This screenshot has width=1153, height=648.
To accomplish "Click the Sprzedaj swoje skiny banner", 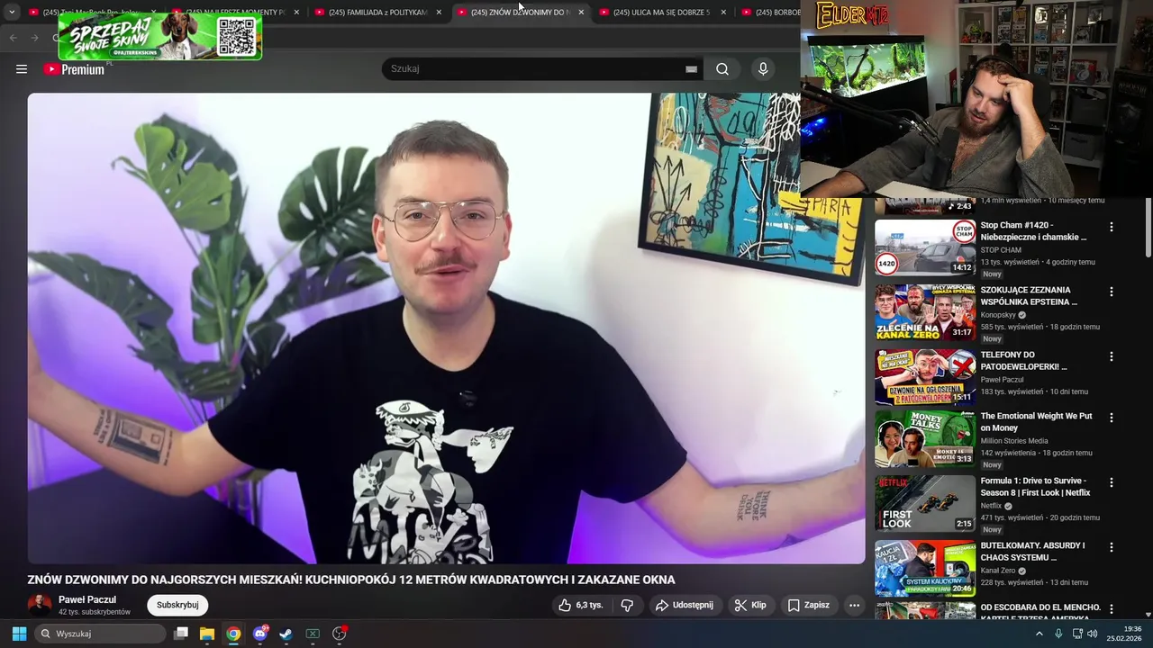I will coord(160,37).
